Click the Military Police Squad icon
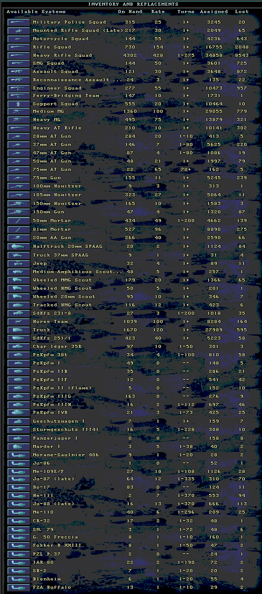262x594 pixels. click(18, 22)
